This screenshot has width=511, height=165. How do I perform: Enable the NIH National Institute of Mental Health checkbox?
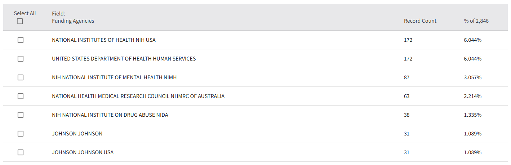pyautogui.click(x=21, y=77)
